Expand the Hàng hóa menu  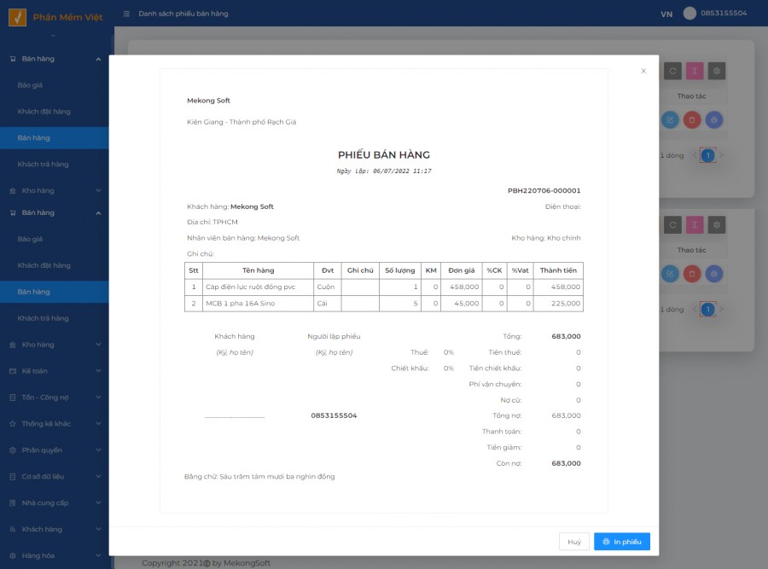[x=55, y=556]
